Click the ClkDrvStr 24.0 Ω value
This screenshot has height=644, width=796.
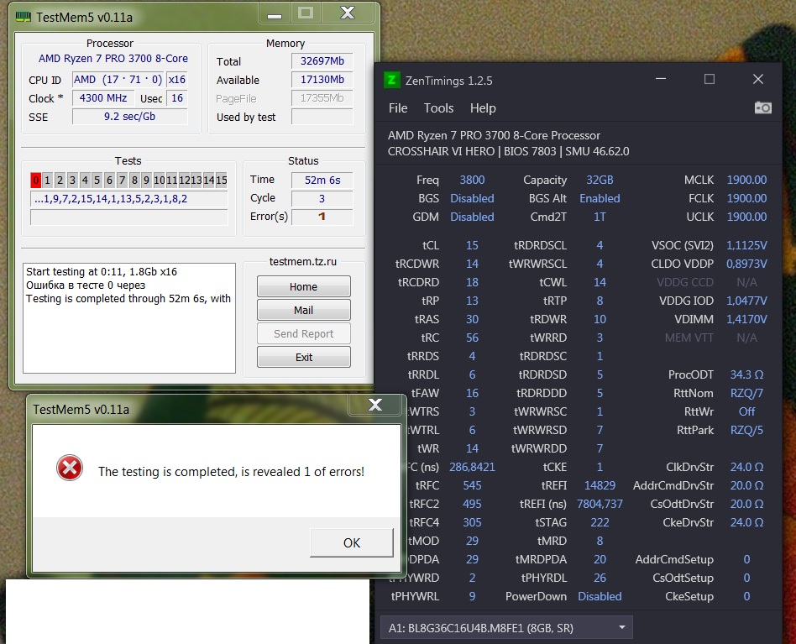(746, 467)
